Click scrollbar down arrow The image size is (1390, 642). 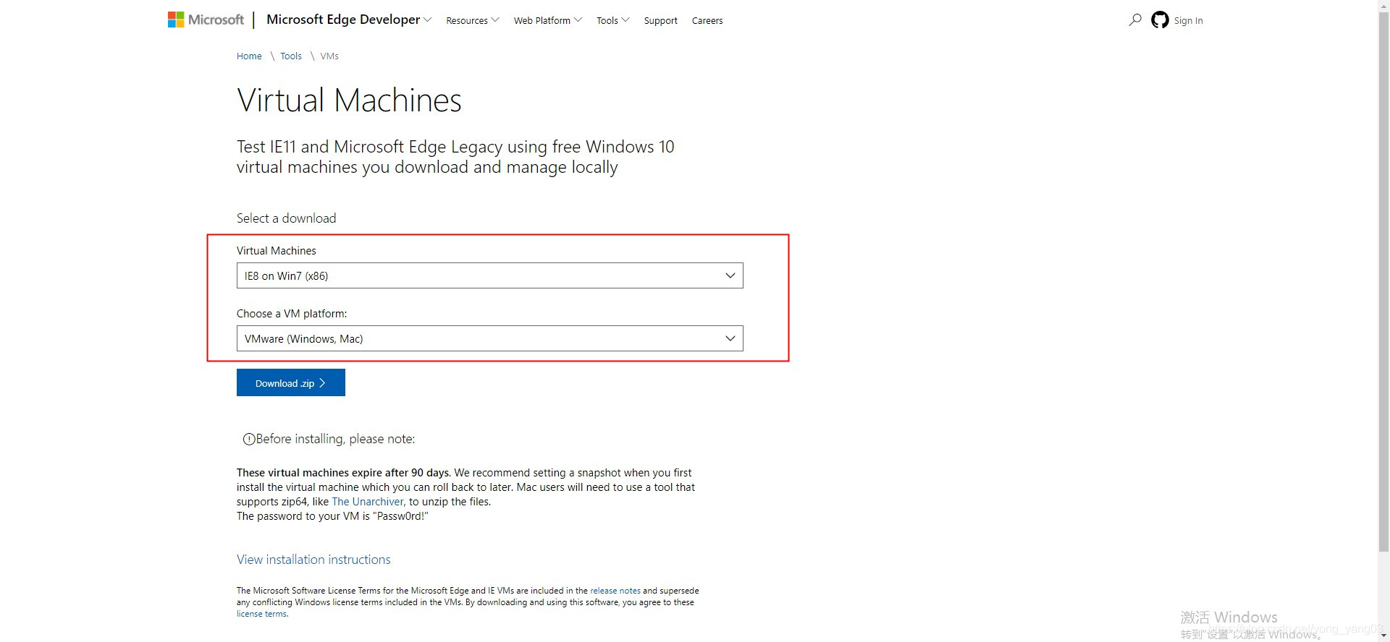click(1383, 635)
